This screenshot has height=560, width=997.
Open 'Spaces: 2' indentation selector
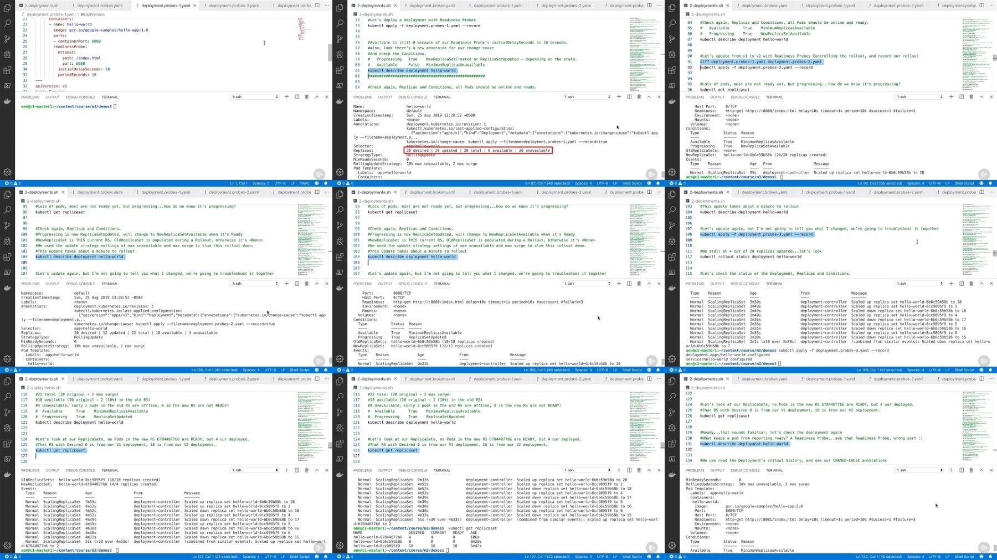(261, 183)
